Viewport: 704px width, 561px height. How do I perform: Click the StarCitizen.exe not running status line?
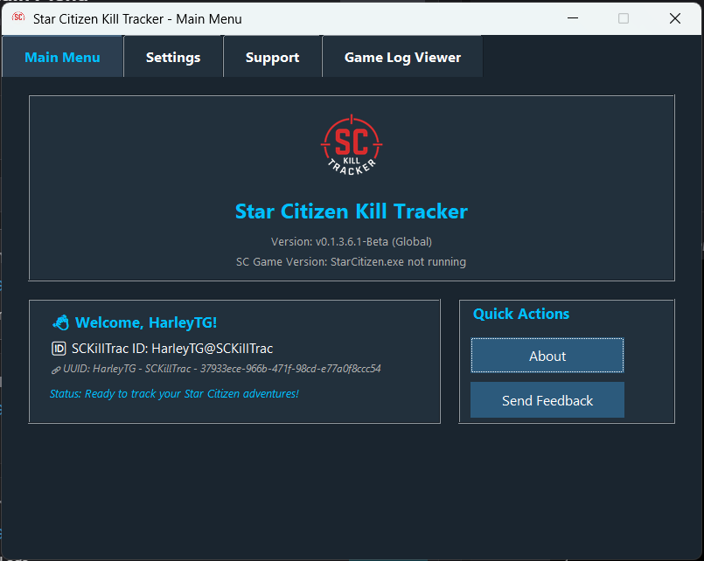[352, 261]
